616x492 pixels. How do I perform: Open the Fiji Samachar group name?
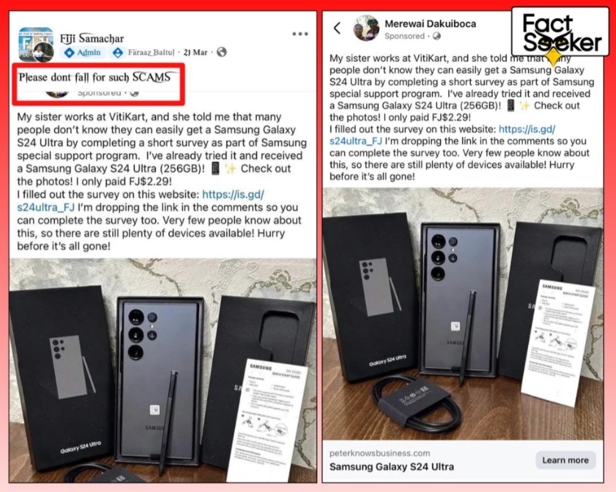pyautogui.click(x=92, y=38)
